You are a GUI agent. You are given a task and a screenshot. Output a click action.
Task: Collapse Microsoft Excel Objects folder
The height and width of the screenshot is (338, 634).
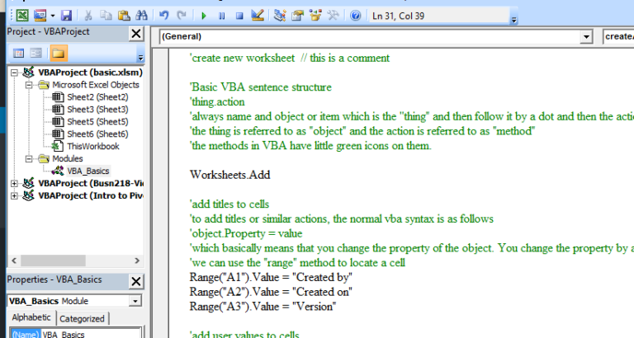click(x=29, y=85)
